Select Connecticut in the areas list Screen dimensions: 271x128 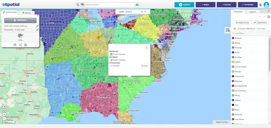tap(239, 76)
